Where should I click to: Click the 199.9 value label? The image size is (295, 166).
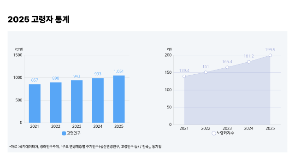(x=270, y=49)
